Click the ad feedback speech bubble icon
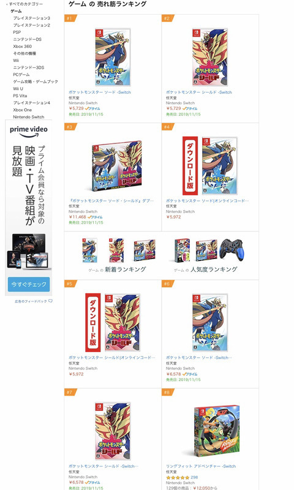294x490 pixels. (x=50, y=301)
